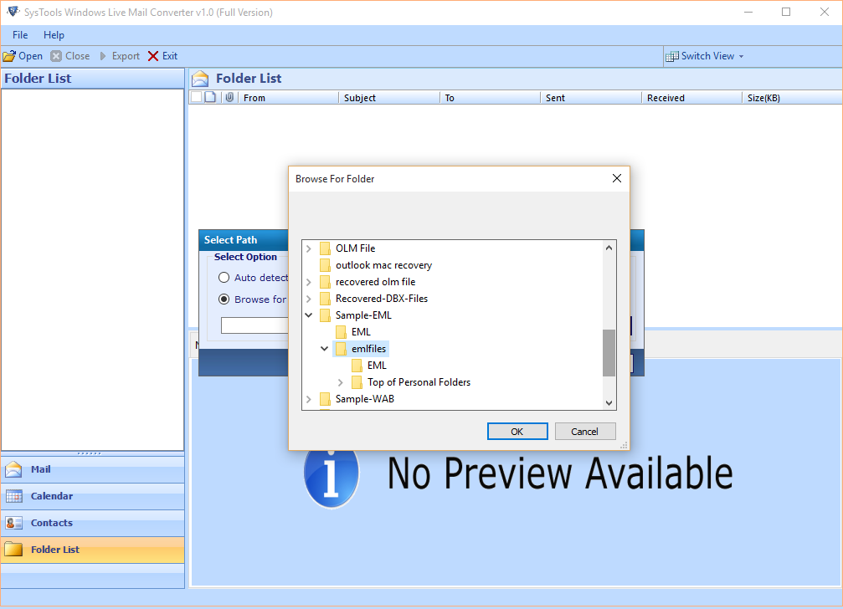
Task: Expand the recovered olm file folder
Action: pos(309,282)
